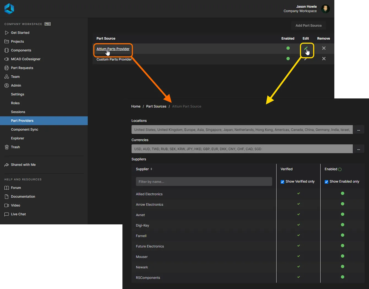Click the Get Started play icon
369x289 pixels.
click(7, 33)
